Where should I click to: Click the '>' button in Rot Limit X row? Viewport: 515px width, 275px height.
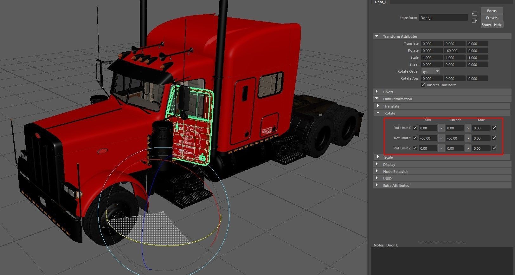pos(468,128)
